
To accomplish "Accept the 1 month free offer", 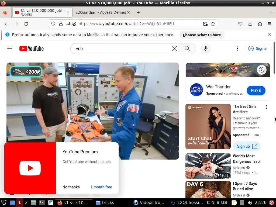I will pyautogui.click(x=101, y=187).
